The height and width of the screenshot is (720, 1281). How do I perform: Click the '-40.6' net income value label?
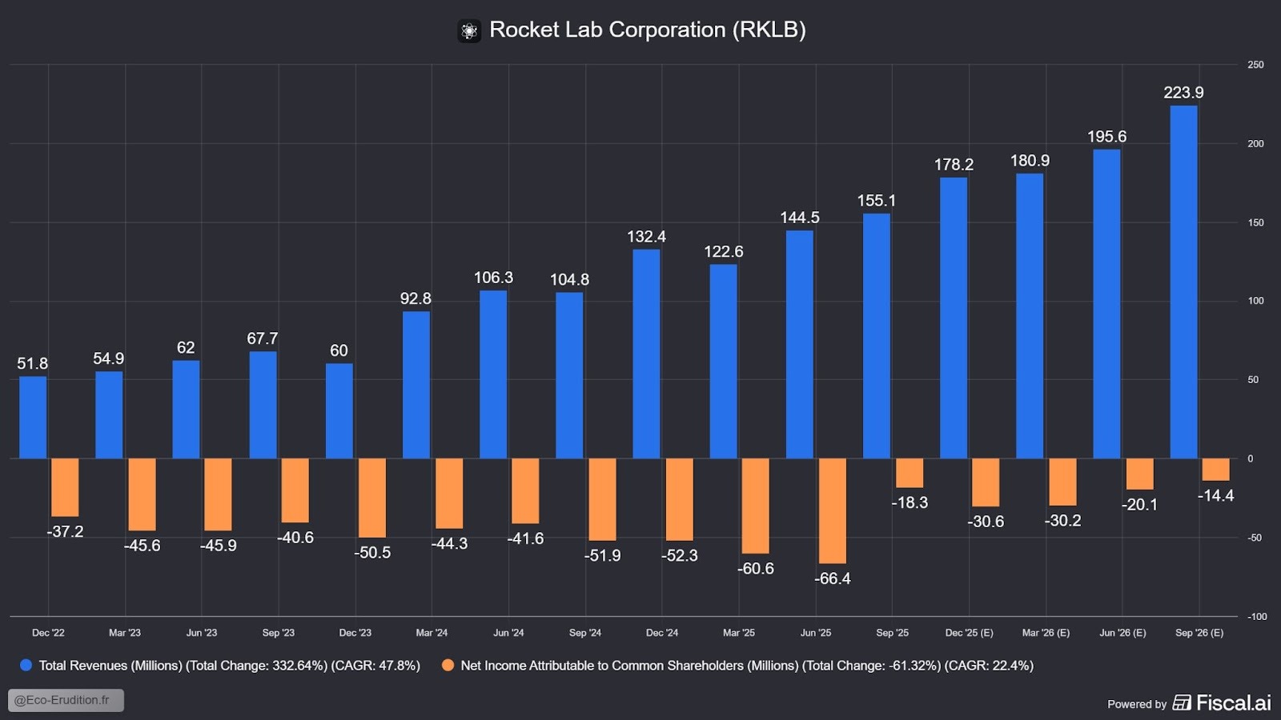point(295,538)
